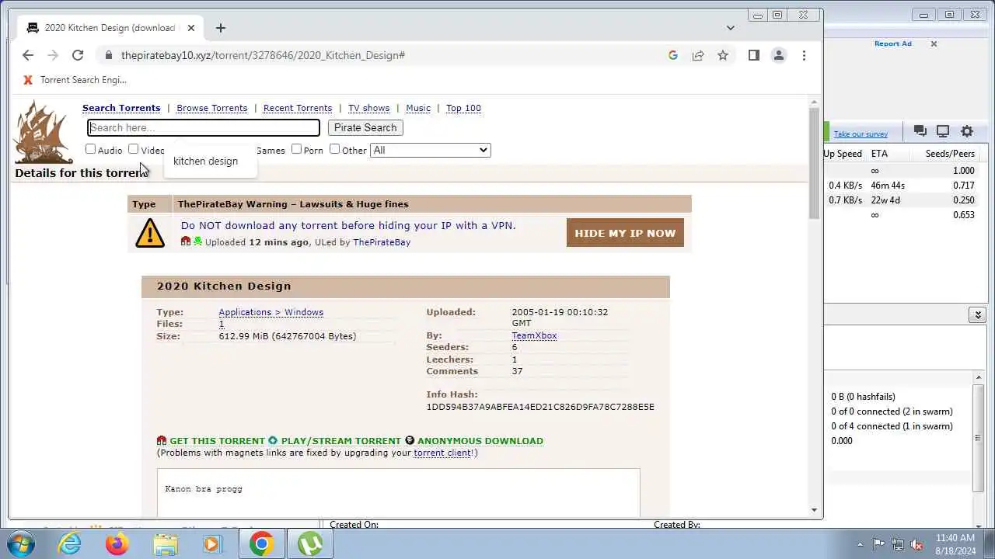The width and height of the screenshot is (995, 559).
Task: Tick the Video checkbox
Action: (x=133, y=149)
